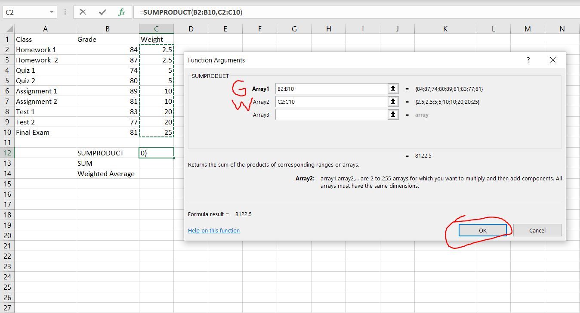Select row 1 header
580x313 pixels.
(x=7, y=39)
